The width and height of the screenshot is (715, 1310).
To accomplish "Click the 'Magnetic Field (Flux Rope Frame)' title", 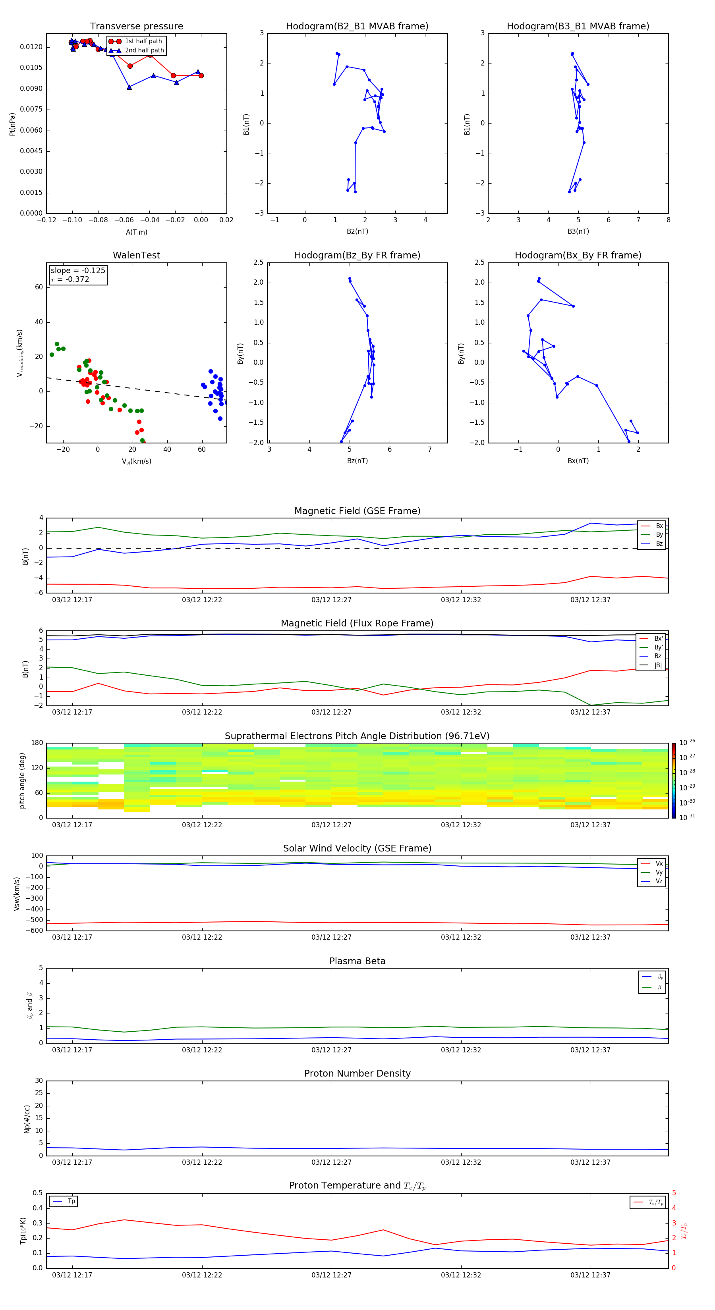I will click(x=357, y=624).
